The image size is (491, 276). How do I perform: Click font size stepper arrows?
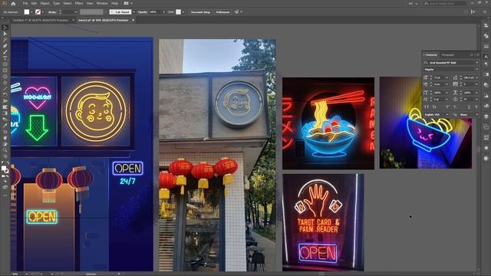pyautogui.click(x=431, y=77)
